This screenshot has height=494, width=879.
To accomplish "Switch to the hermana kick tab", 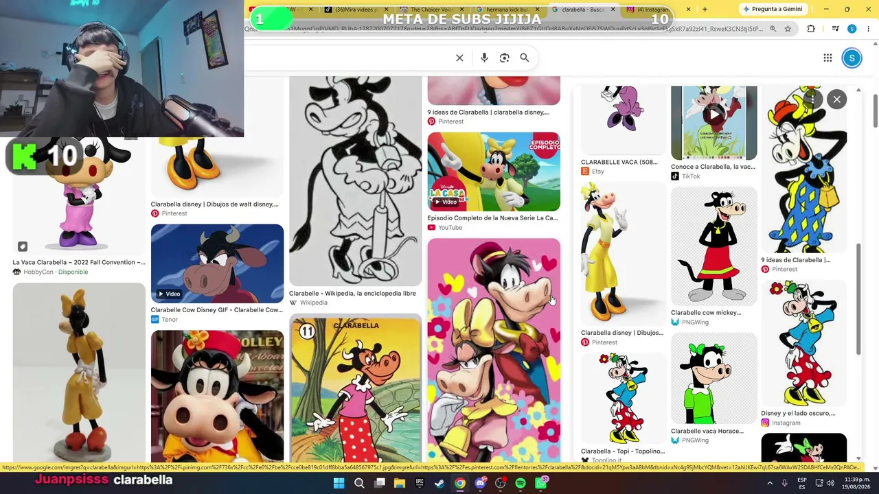I will 508,10.
